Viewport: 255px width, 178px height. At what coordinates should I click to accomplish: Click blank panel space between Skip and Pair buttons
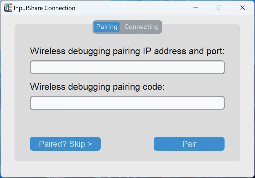click(127, 144)
